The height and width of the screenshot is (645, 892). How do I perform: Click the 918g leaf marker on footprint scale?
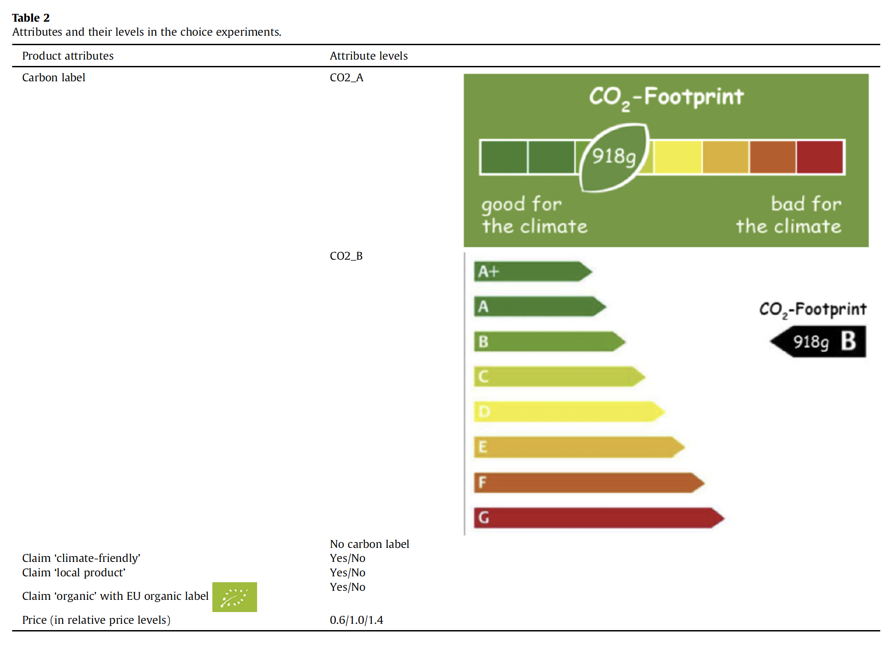pos(615,157)
